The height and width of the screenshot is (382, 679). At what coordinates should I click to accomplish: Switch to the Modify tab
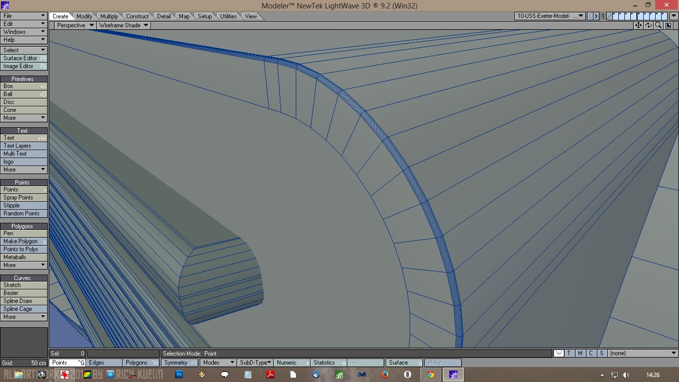[84, 16]
